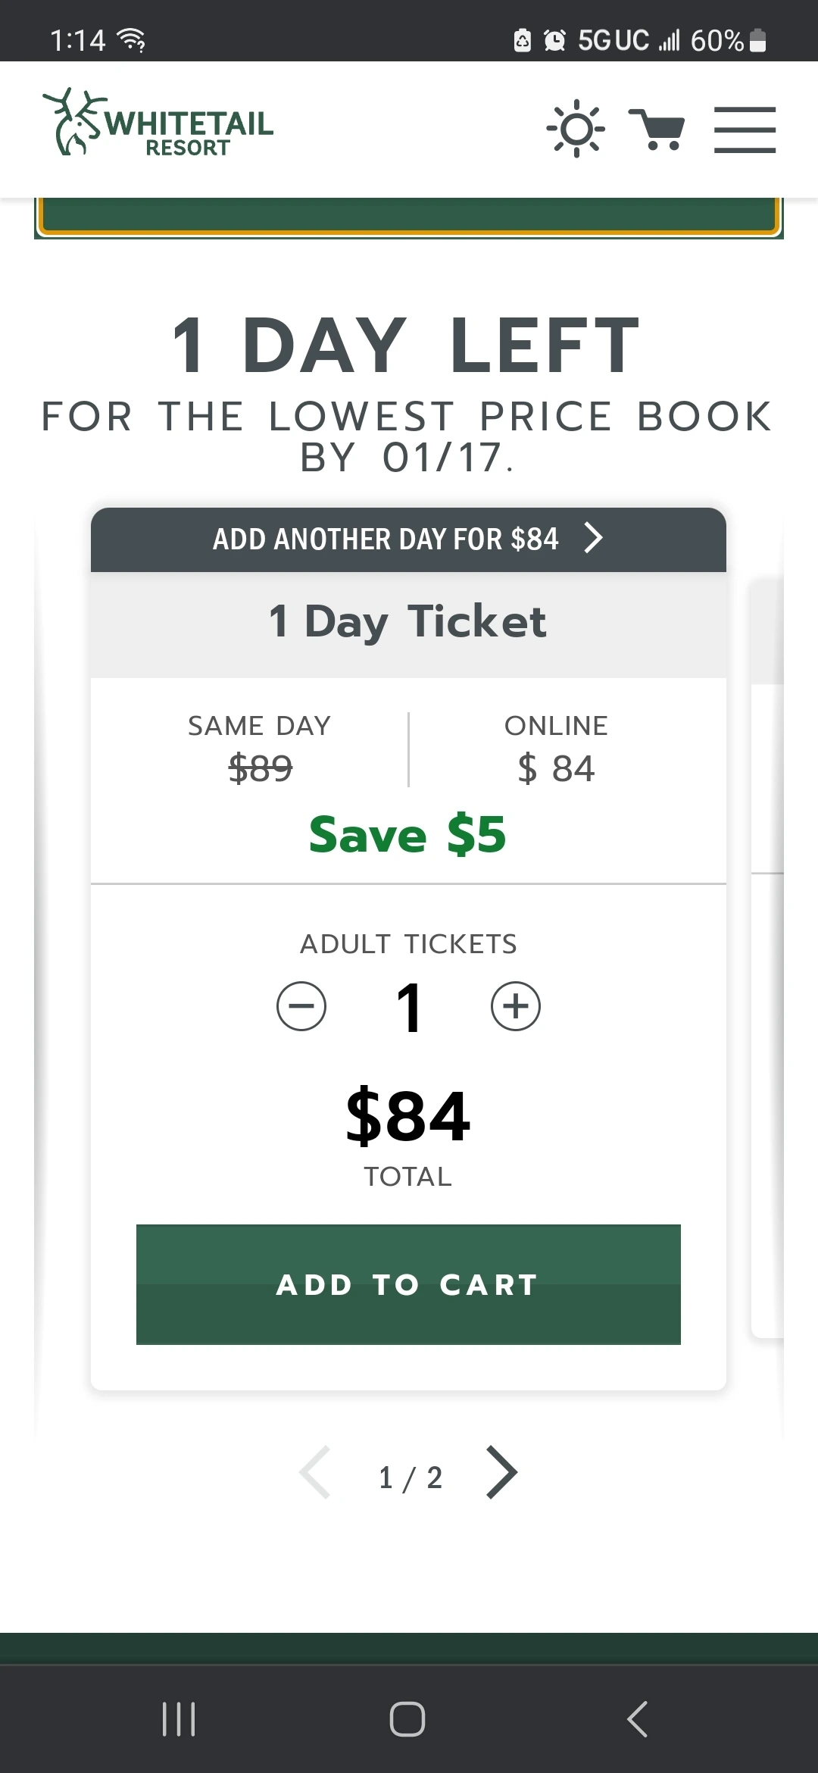Image resolution: width=818 pixels, height=1773 pixels.
Task: Decrease adult tickets with minus button
Action: (301, 1006)
